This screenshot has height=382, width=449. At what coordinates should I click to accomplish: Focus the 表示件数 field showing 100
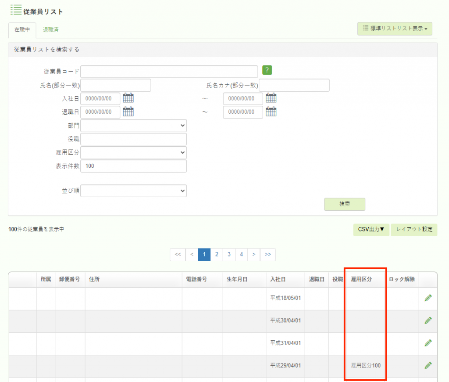pos(133,166)
